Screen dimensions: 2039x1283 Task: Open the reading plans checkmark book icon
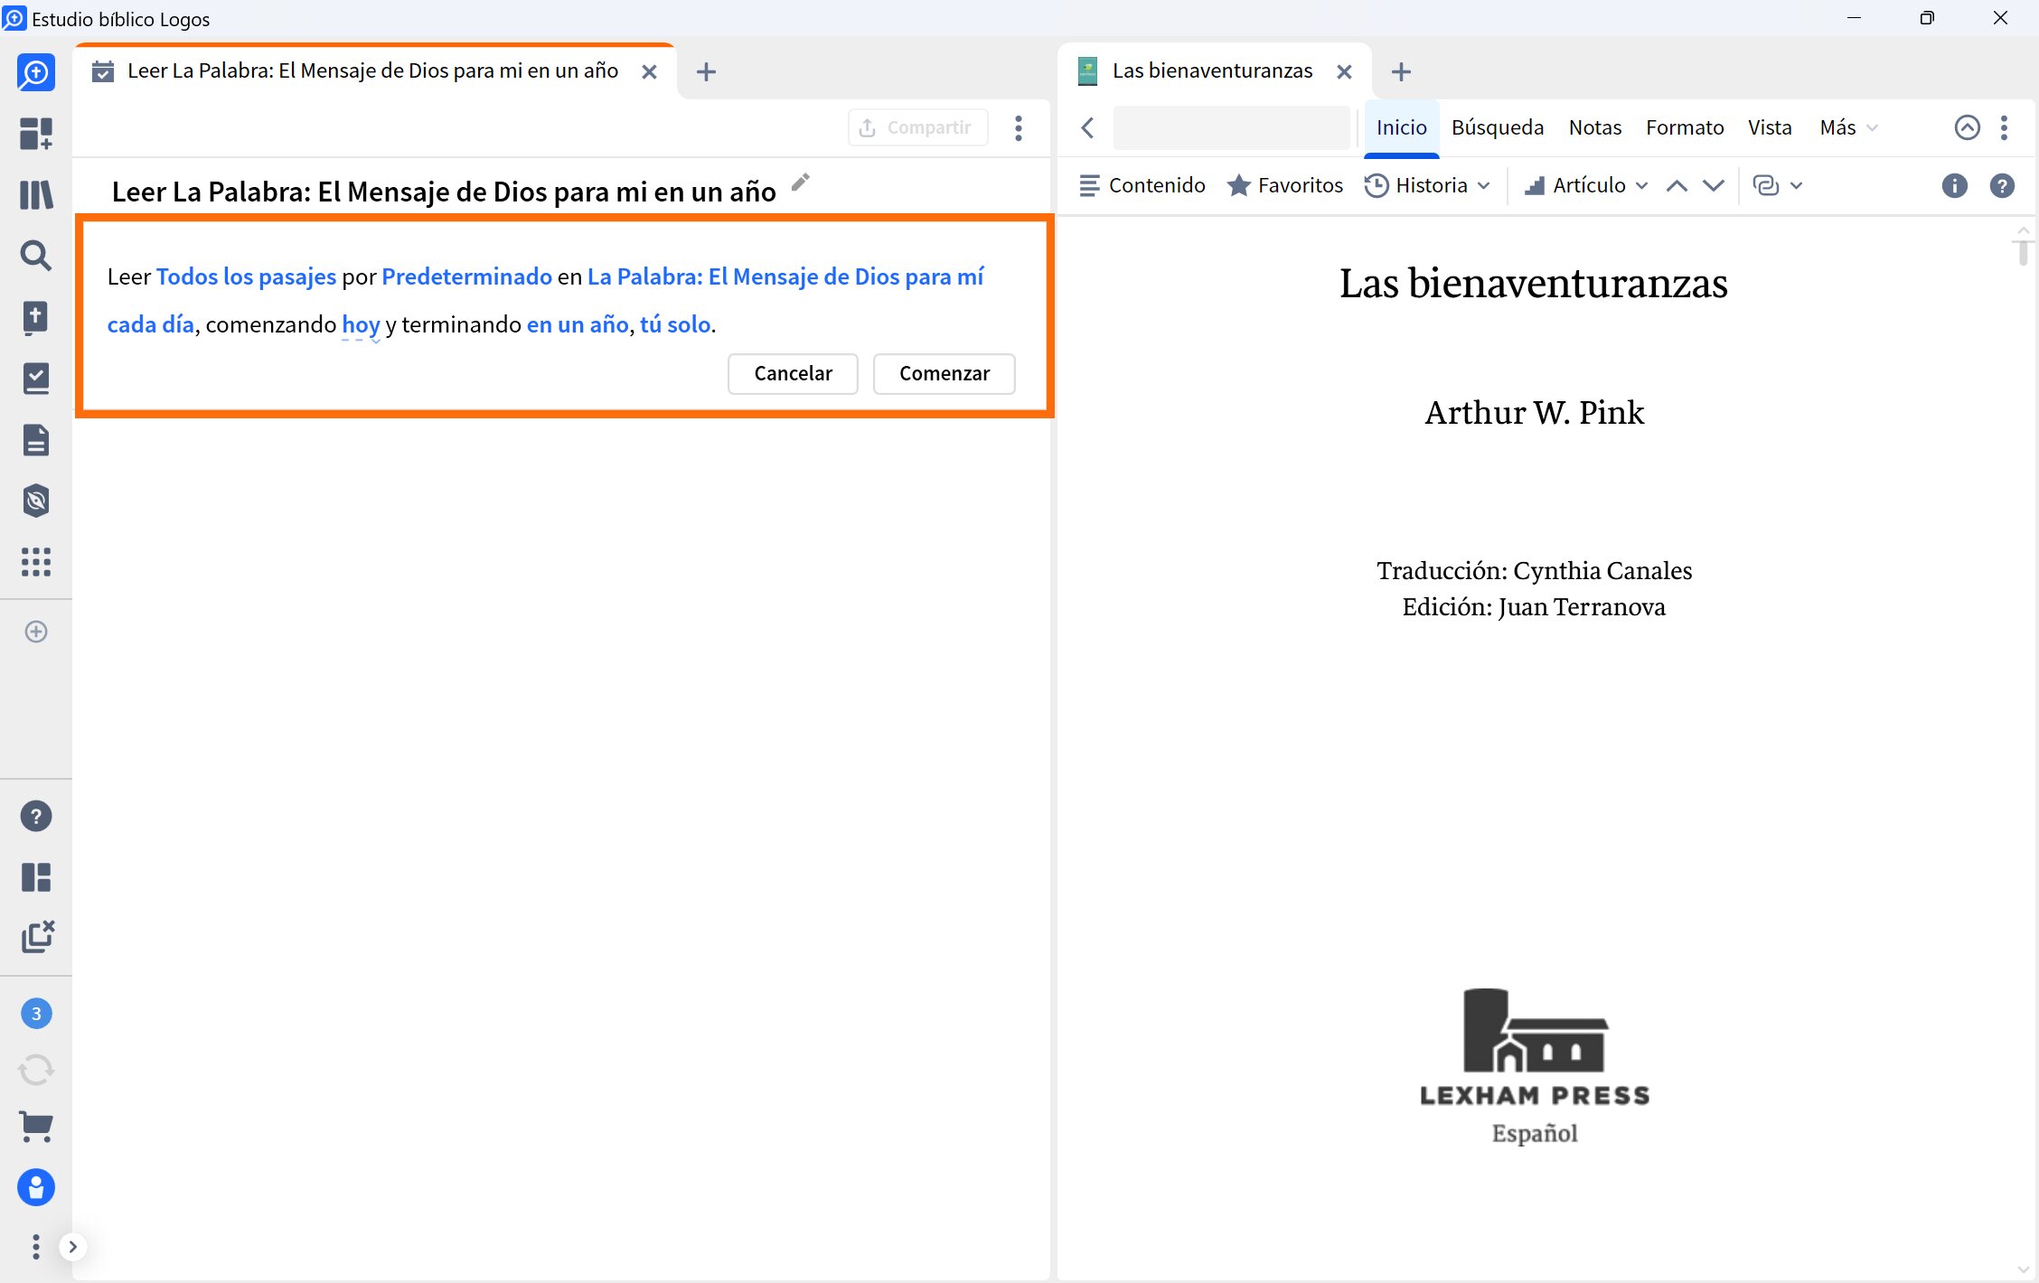tap(36, 379)
